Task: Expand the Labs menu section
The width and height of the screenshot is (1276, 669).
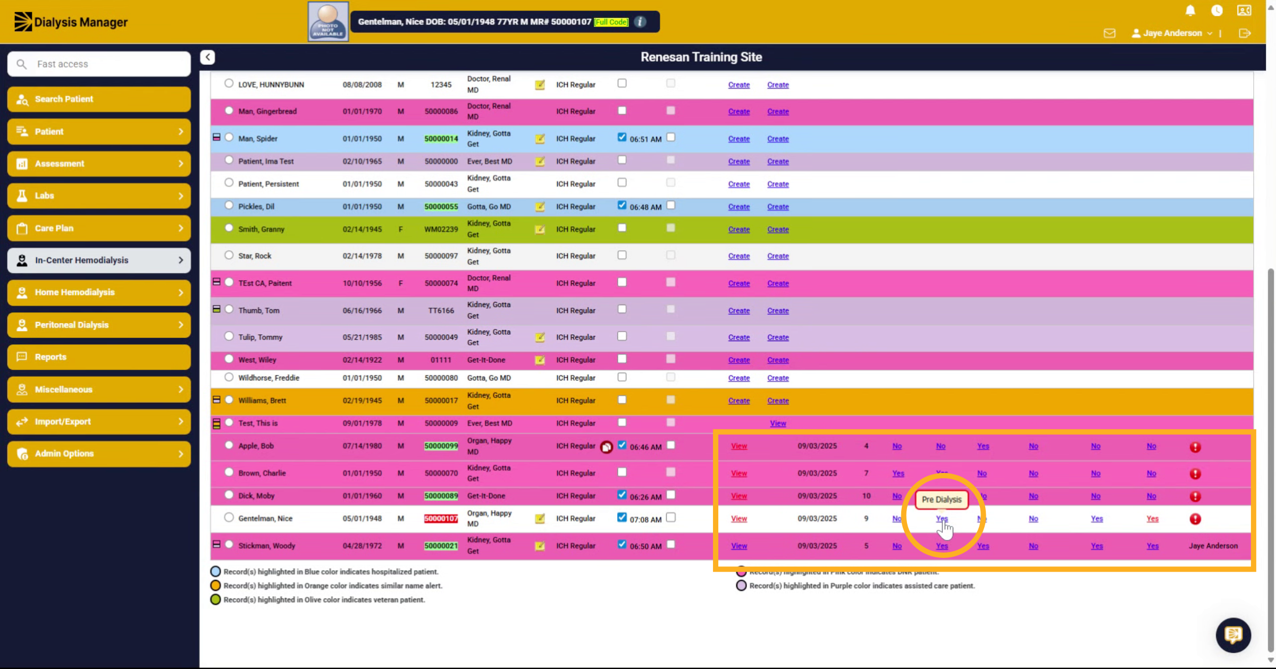Action: [99, 196]
